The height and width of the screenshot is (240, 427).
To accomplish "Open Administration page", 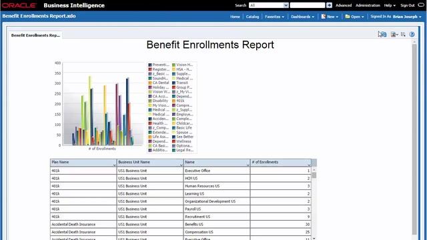I will pyautogui.click(x=368, y=5).
